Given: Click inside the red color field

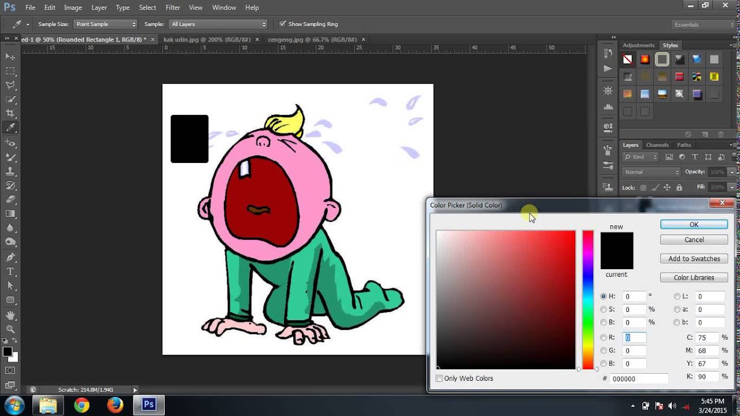Looking at the screenshot, I should tap(506, 300).
